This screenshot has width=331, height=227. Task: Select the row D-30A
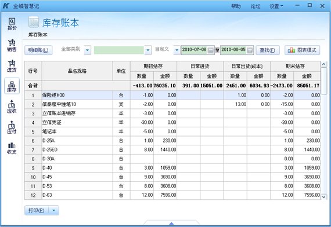pyautogui.click(x=172, y=159)
